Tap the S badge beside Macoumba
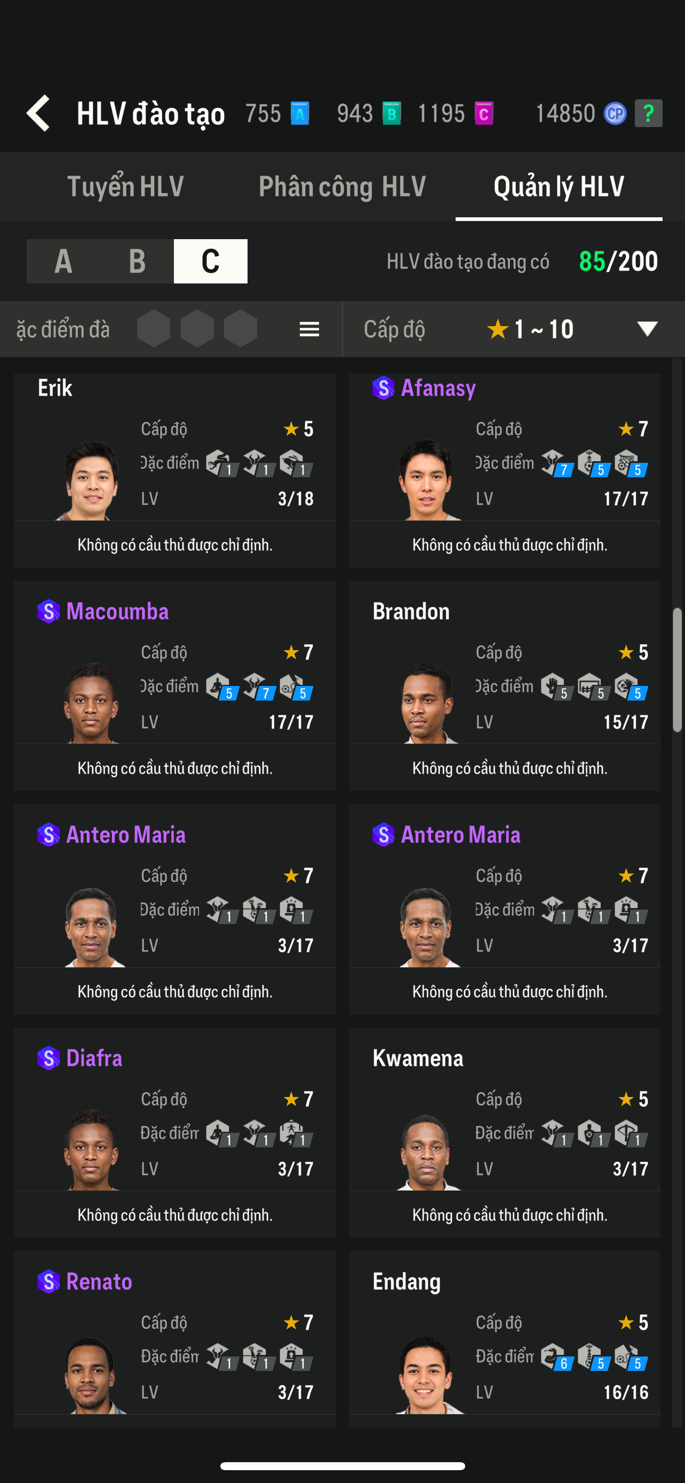The height and width of the screenshot is (1483, 685). point(49,611)
